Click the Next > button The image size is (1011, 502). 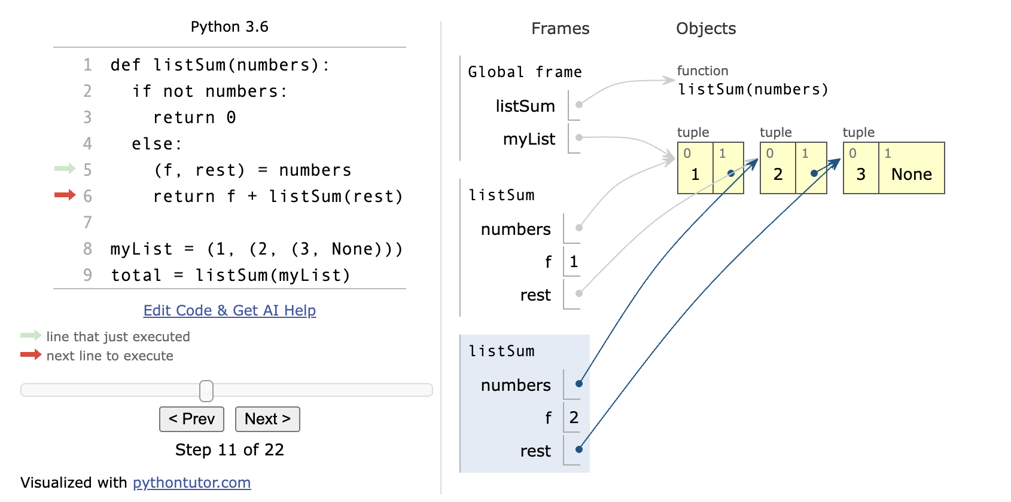click(x=267, y=419)
